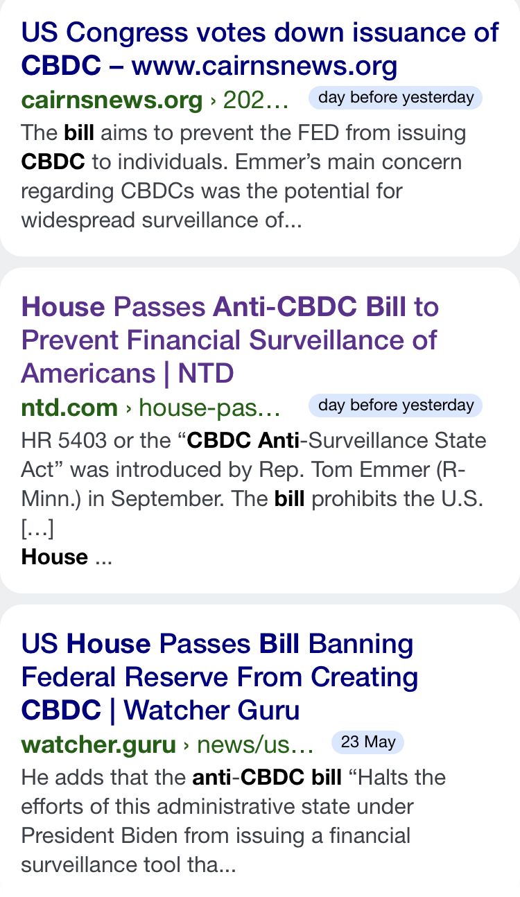Click the "[…]" ellipsis in NTD snippet
Image resolution: width=520 pixels, height=897 pixels.
click(37, 529)
